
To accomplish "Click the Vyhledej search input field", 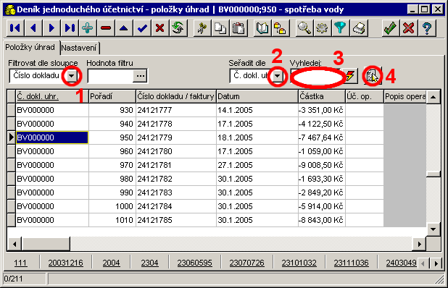I will tap(317, 76).
